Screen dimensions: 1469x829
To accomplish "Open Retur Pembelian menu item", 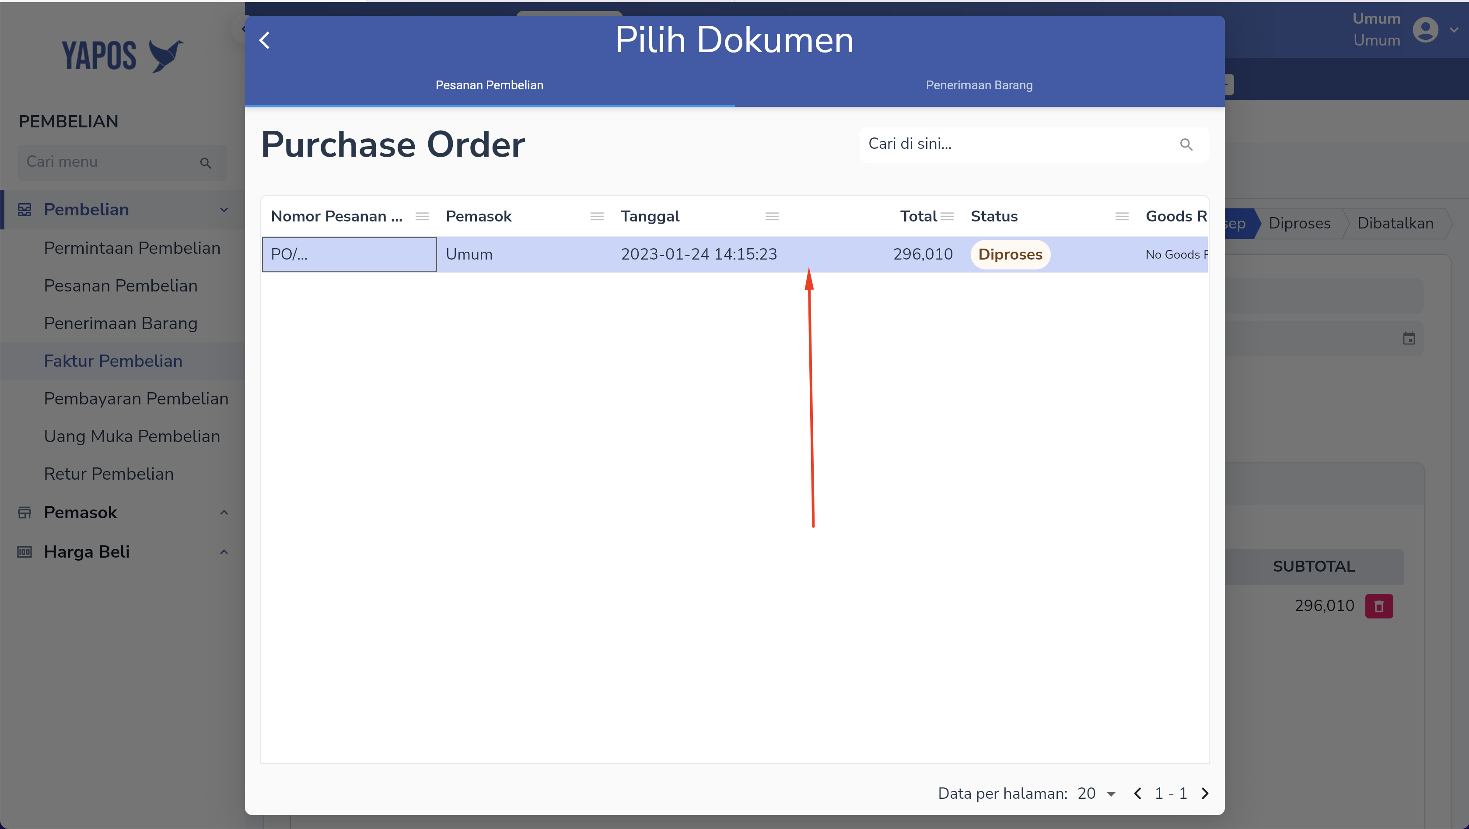I will coord(108,474).
